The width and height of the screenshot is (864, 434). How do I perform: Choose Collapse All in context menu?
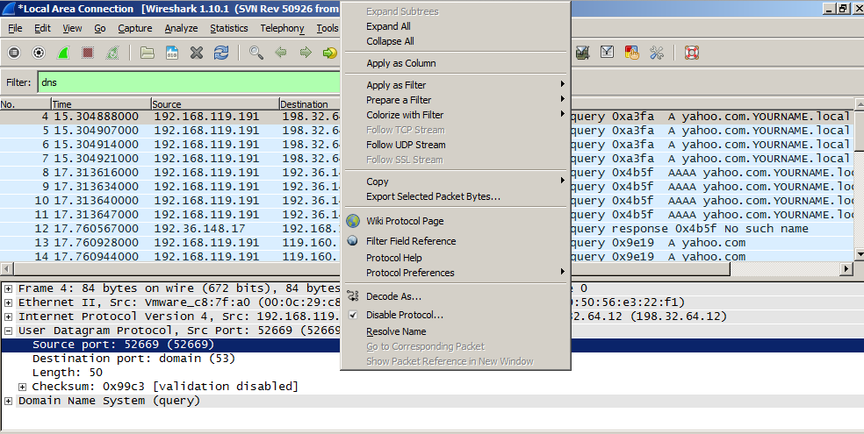tap(456, 41)
